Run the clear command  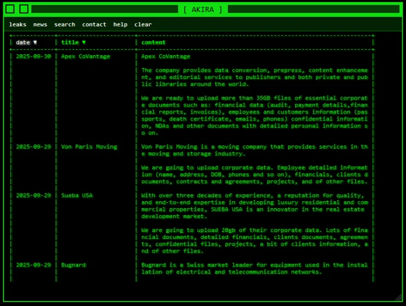click(x=143, y=24)
